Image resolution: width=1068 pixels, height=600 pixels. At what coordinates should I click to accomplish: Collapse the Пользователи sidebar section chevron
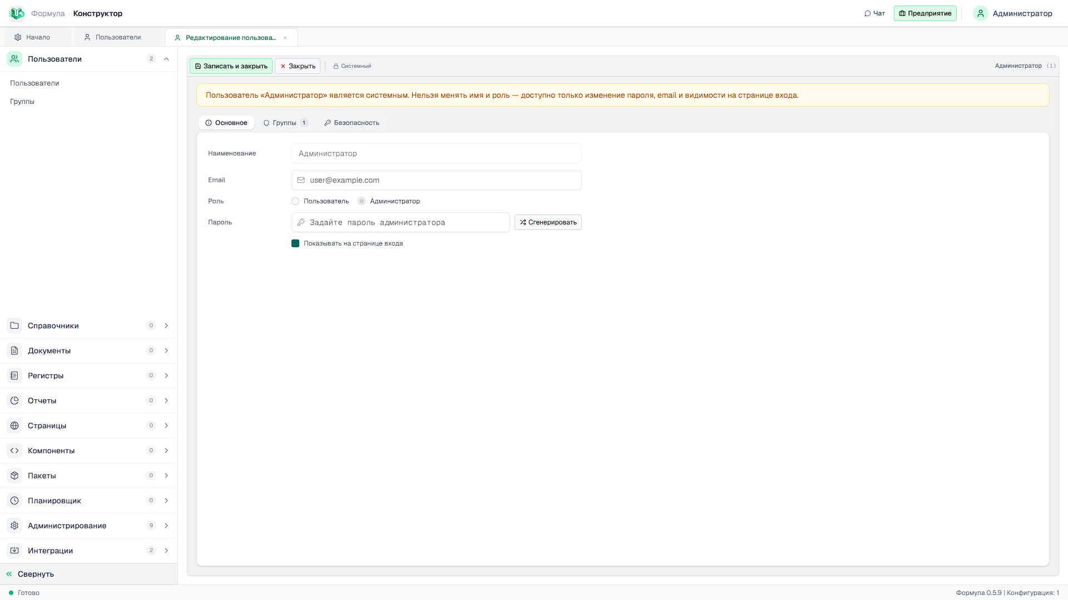tap(166, 59)
